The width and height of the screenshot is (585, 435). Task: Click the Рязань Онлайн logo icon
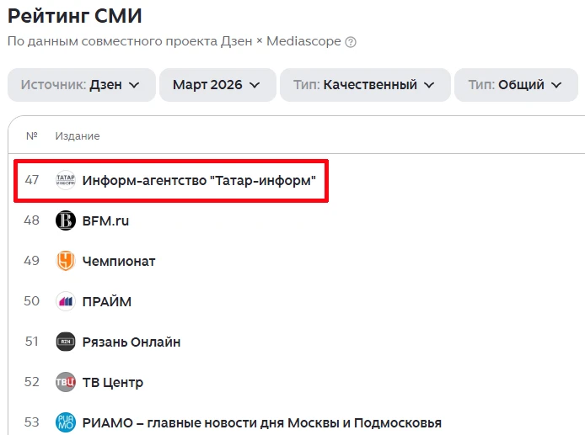point(66,342)
